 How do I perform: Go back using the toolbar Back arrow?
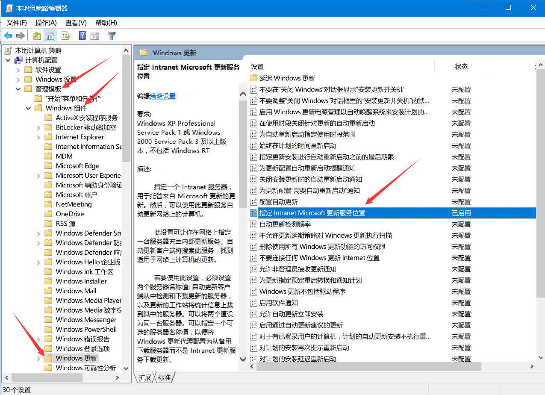8,35
